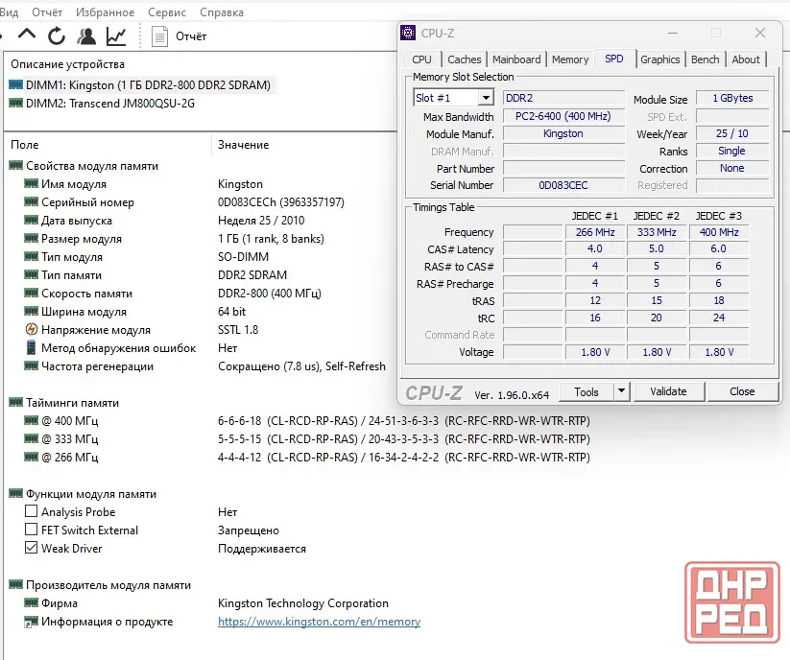Select DIMM1 Kingston memory module icon
The width and height of the screenshot is (790, 660).
[x=15, y=84]
